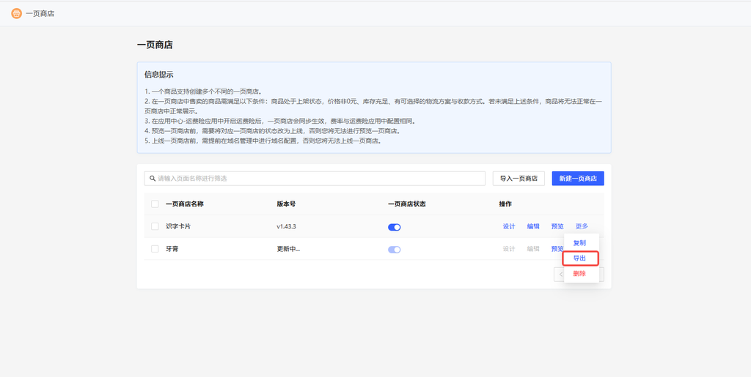Click 编辑 in the 牙膏 row
Image resolution: width=751 pixels, height=377 pixels.
point(533,249)
